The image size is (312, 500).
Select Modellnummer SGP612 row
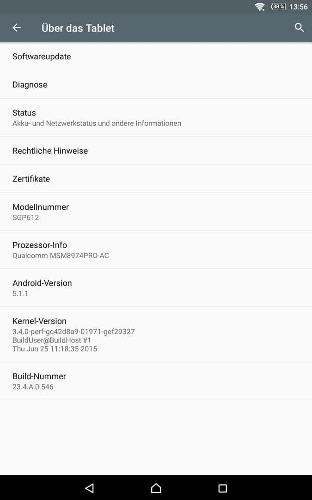point(156,212)
